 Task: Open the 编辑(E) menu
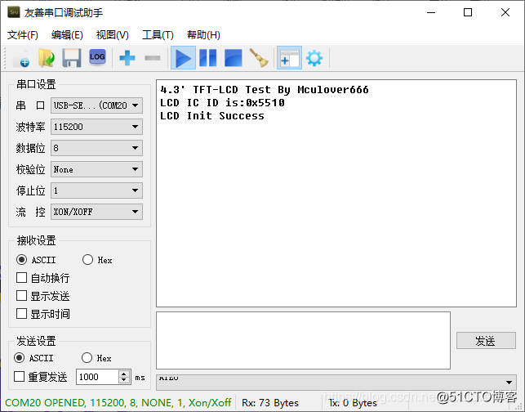click(x=67, y=35)
